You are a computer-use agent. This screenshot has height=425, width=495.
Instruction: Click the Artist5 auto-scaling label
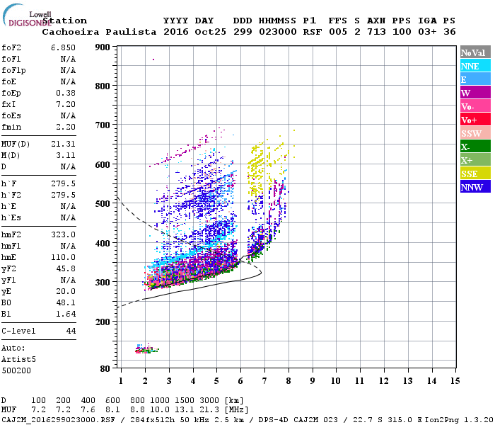pyautogui.click(x=18, y=360)
